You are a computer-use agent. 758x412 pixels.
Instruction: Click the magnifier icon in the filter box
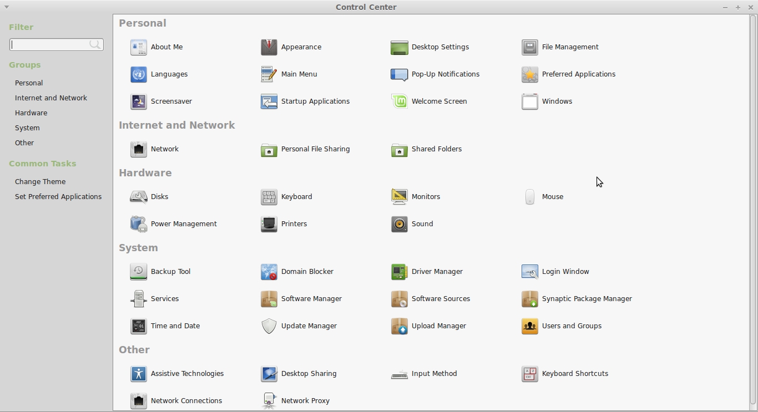point(95,44)
